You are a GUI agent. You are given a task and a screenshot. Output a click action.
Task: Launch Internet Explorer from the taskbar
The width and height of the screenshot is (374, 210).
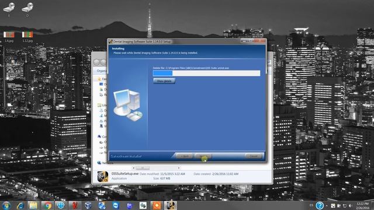(20, 205)
